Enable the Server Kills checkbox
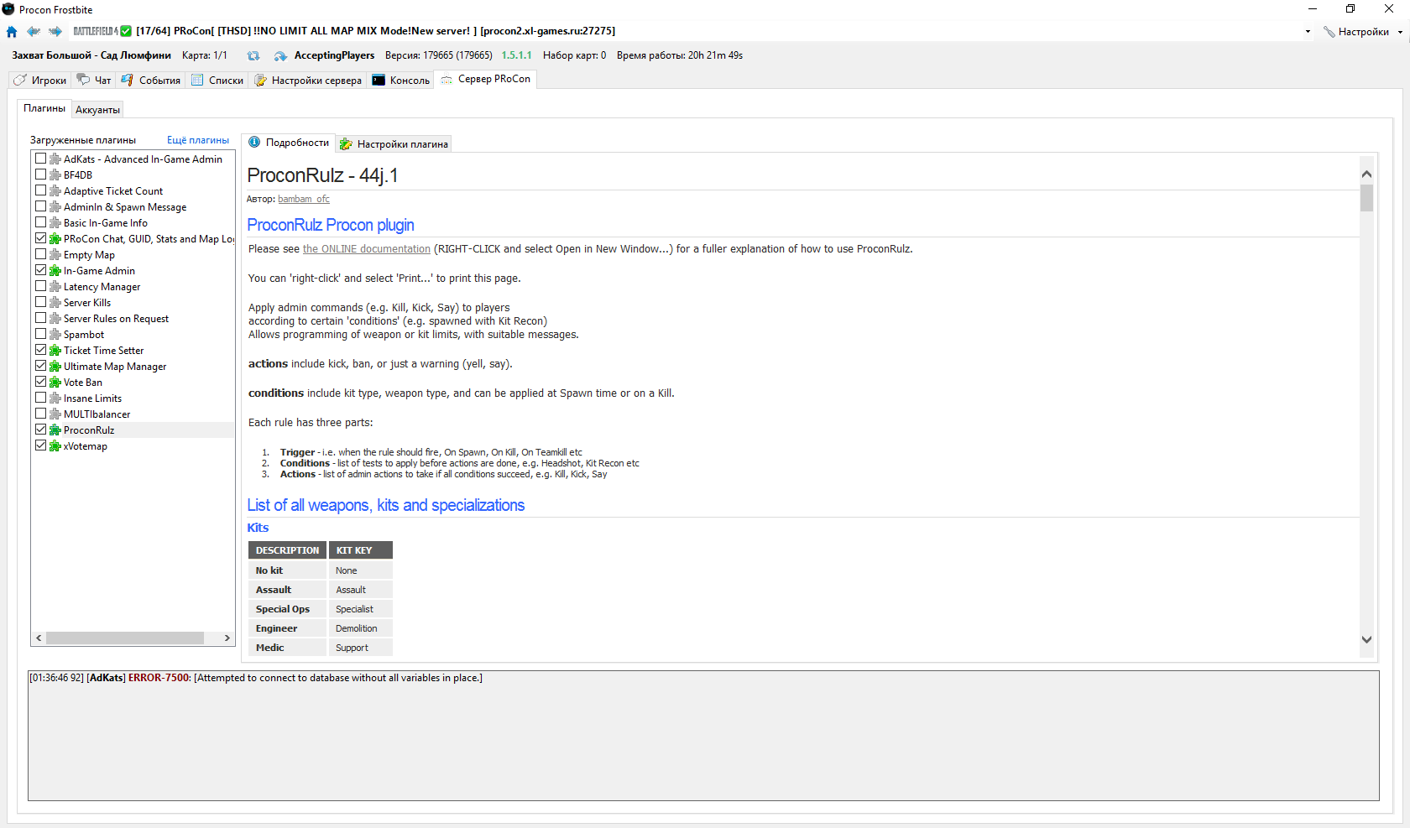1410x828 pixels. (40, 302)
